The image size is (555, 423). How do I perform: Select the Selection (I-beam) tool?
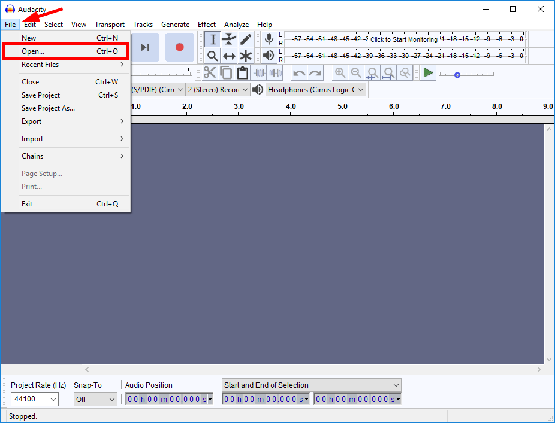pos(213,39)
